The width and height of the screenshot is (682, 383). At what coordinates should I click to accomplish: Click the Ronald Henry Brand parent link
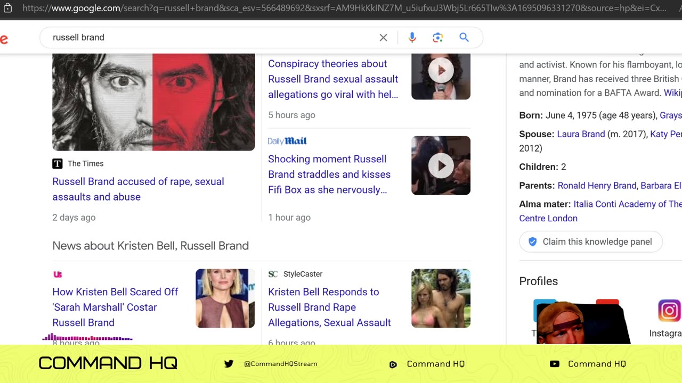click(597, 186)
